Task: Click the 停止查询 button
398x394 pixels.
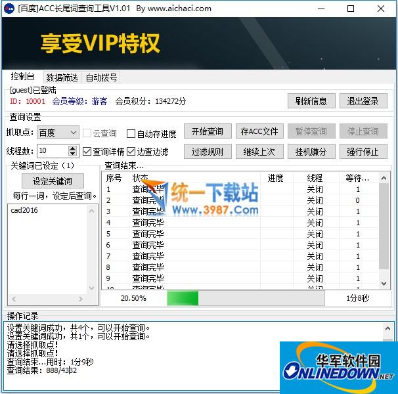Action: coord(363,131)
